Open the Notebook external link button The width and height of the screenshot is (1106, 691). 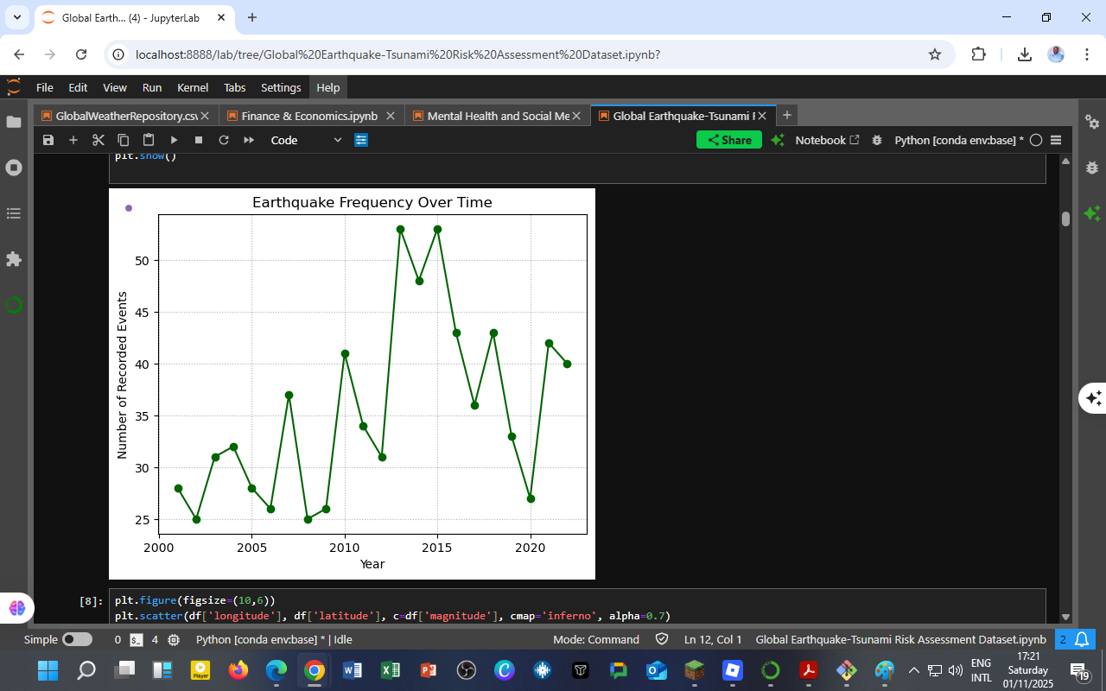827,140
